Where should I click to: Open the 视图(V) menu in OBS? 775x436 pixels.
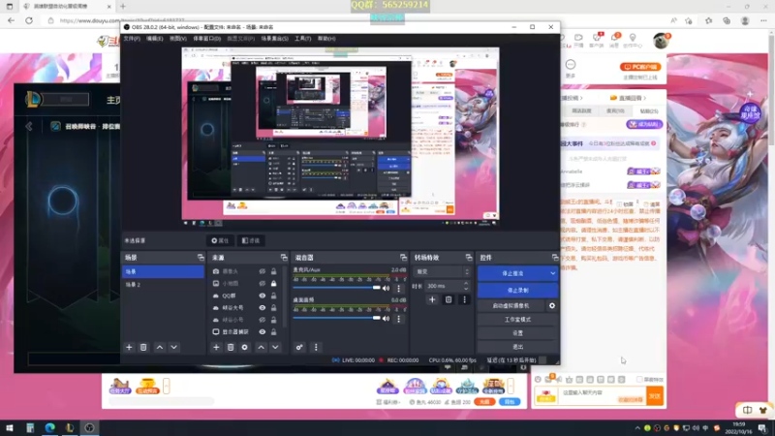click(178, 39)
